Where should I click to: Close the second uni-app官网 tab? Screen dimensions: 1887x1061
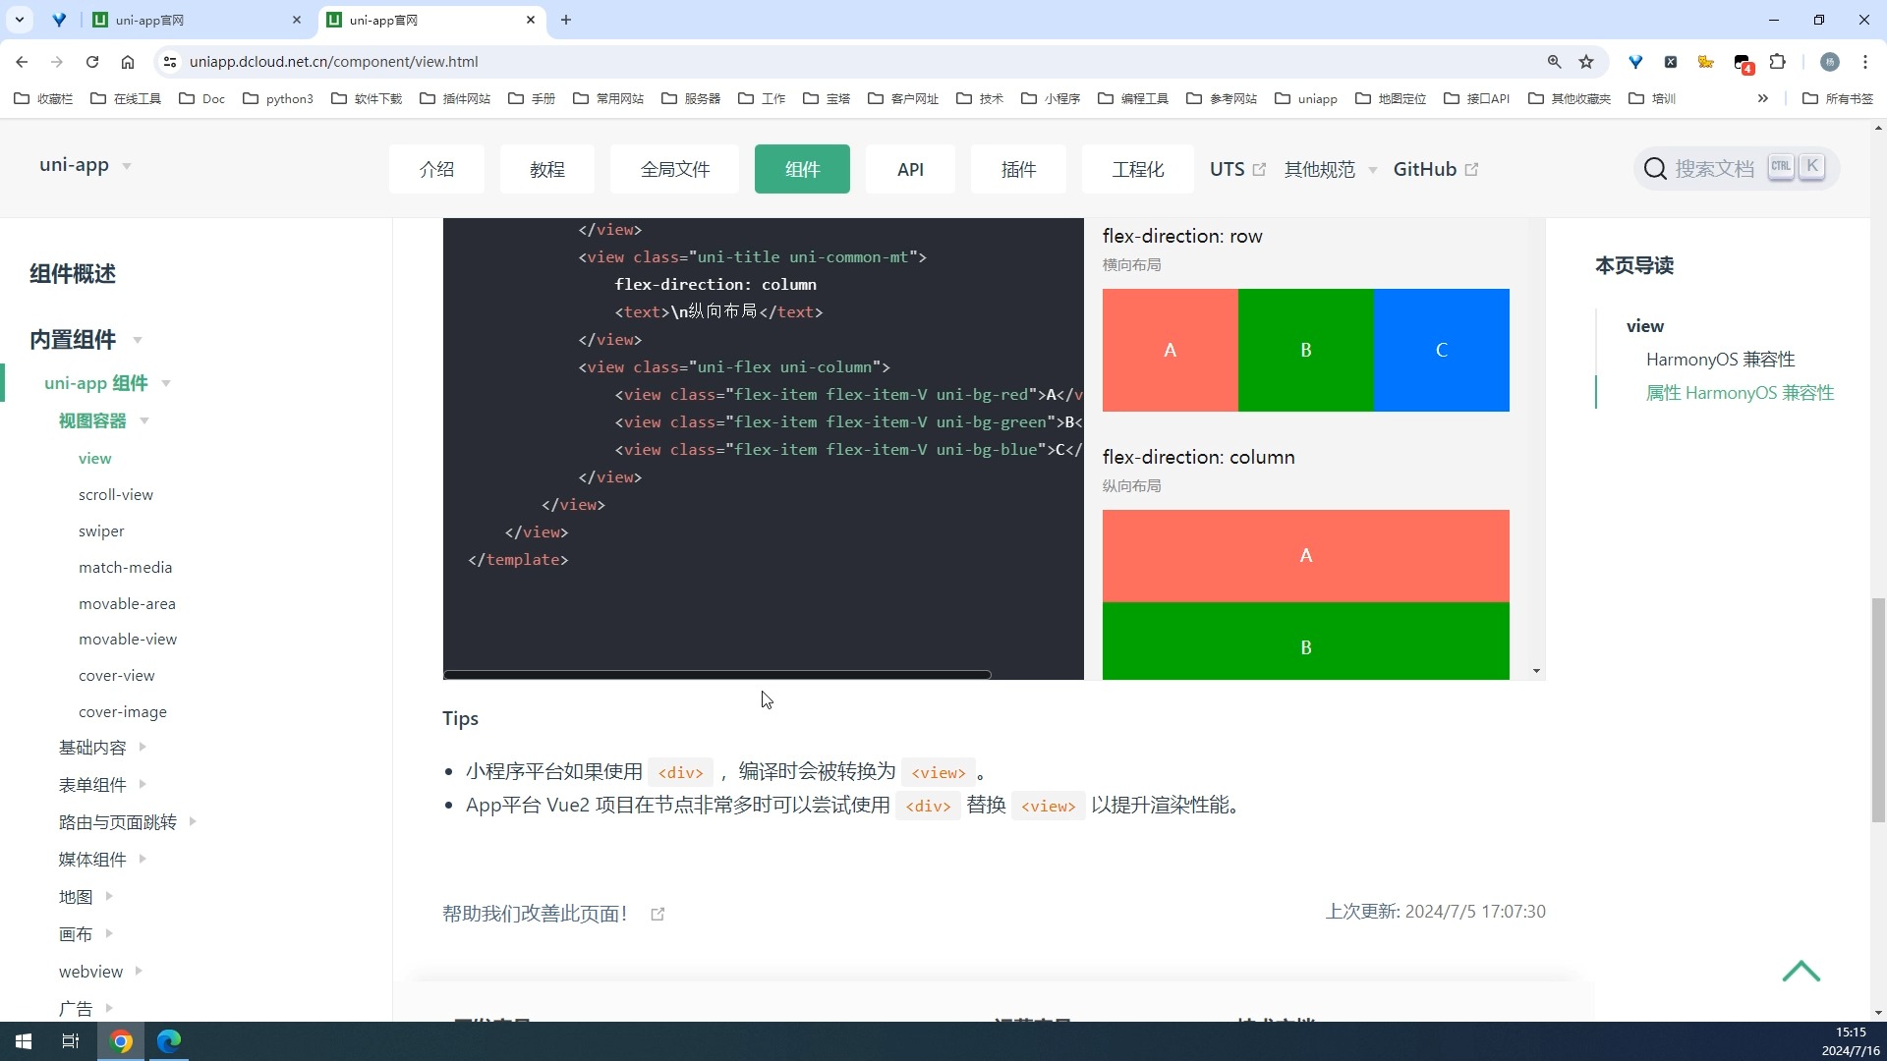[531, 20]
